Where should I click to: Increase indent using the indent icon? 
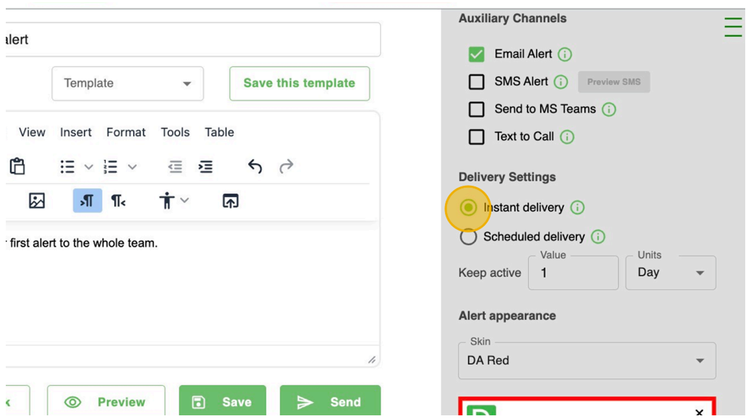[x=205, y=167]
